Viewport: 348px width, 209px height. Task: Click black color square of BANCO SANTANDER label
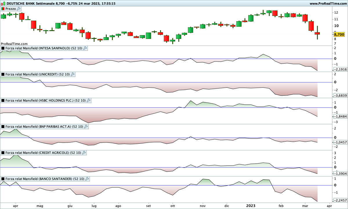coord(3,179)
